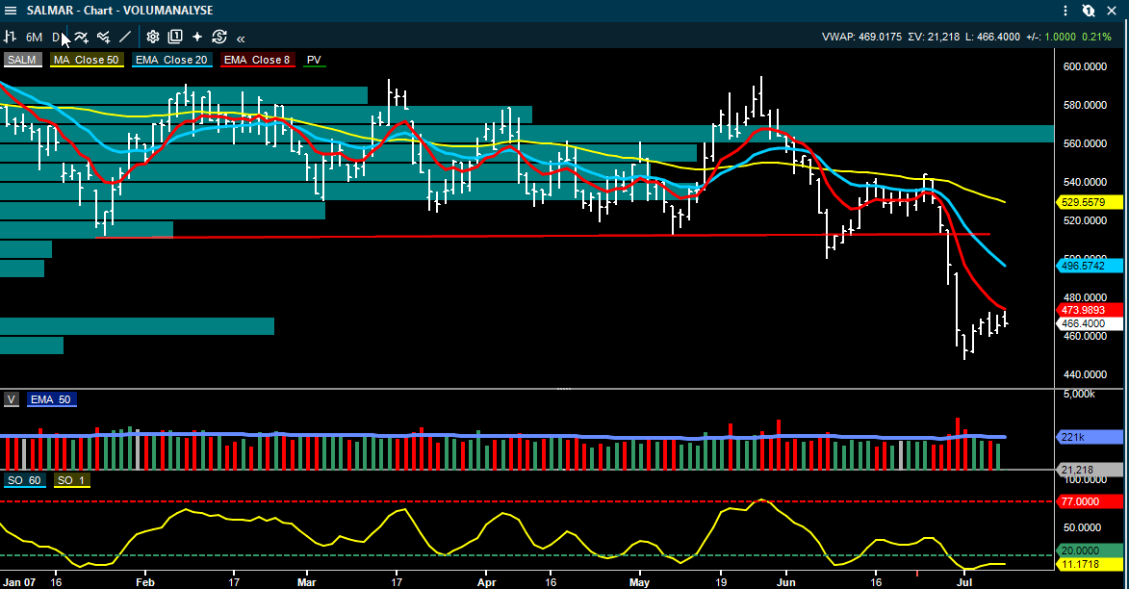This screenshot has width=1129, height=589.
Task: Click the 5,000k volume axis label
Action: point(1079,394)
